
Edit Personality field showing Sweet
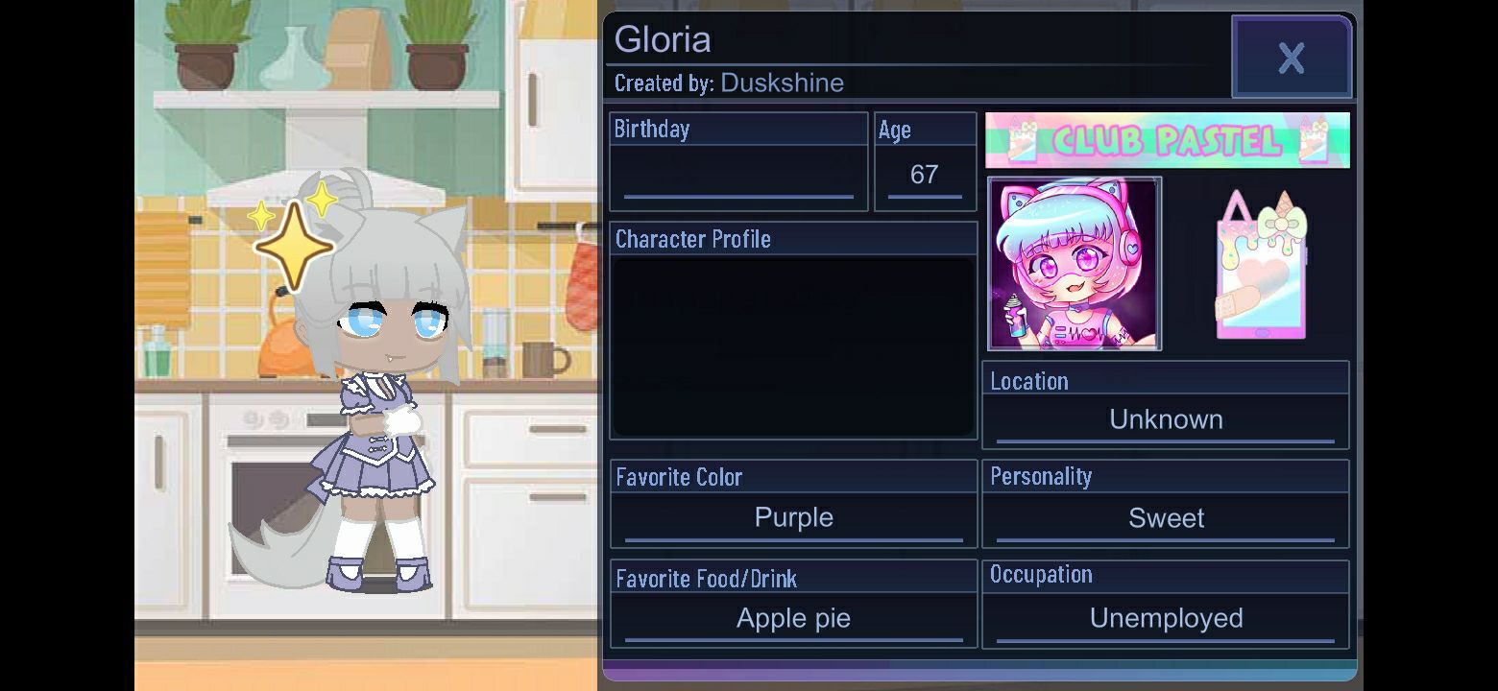(1166, 518)
